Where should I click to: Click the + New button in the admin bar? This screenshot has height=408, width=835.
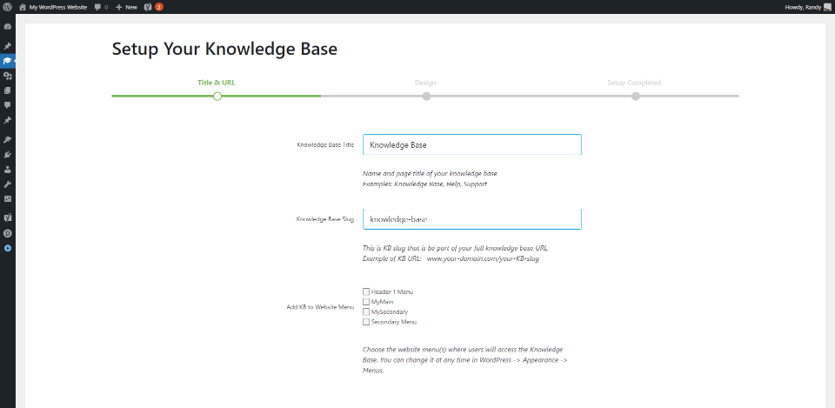pos(126,6)
